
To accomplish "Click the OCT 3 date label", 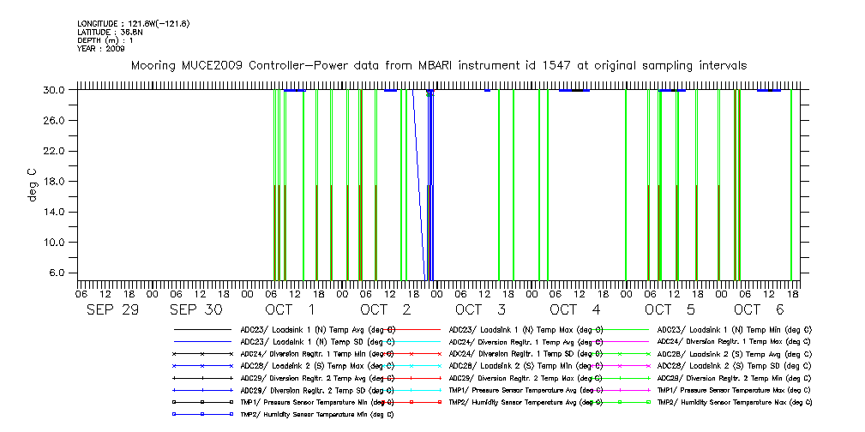I will tap(481, 310).
